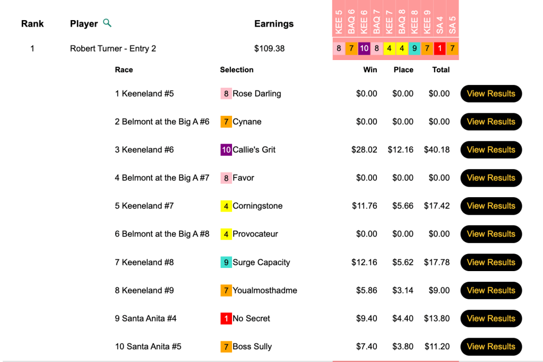Screen dimensions: 543x362
Task: Click the Player column heading
Action: click(84, 23)
